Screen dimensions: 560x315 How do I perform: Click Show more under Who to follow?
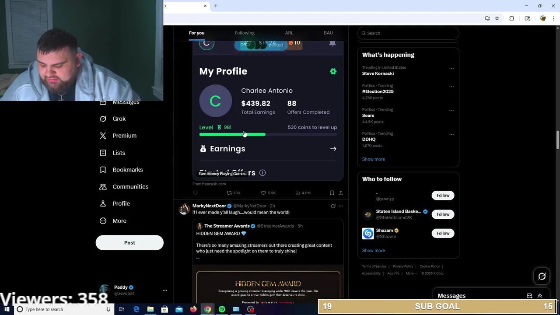(x=373, y=251)
